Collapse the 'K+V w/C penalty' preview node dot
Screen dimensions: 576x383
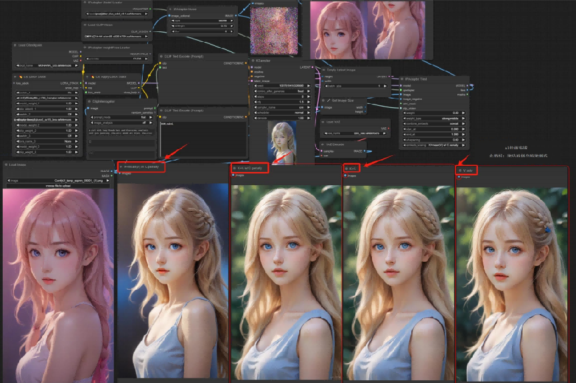coord(235,168)
